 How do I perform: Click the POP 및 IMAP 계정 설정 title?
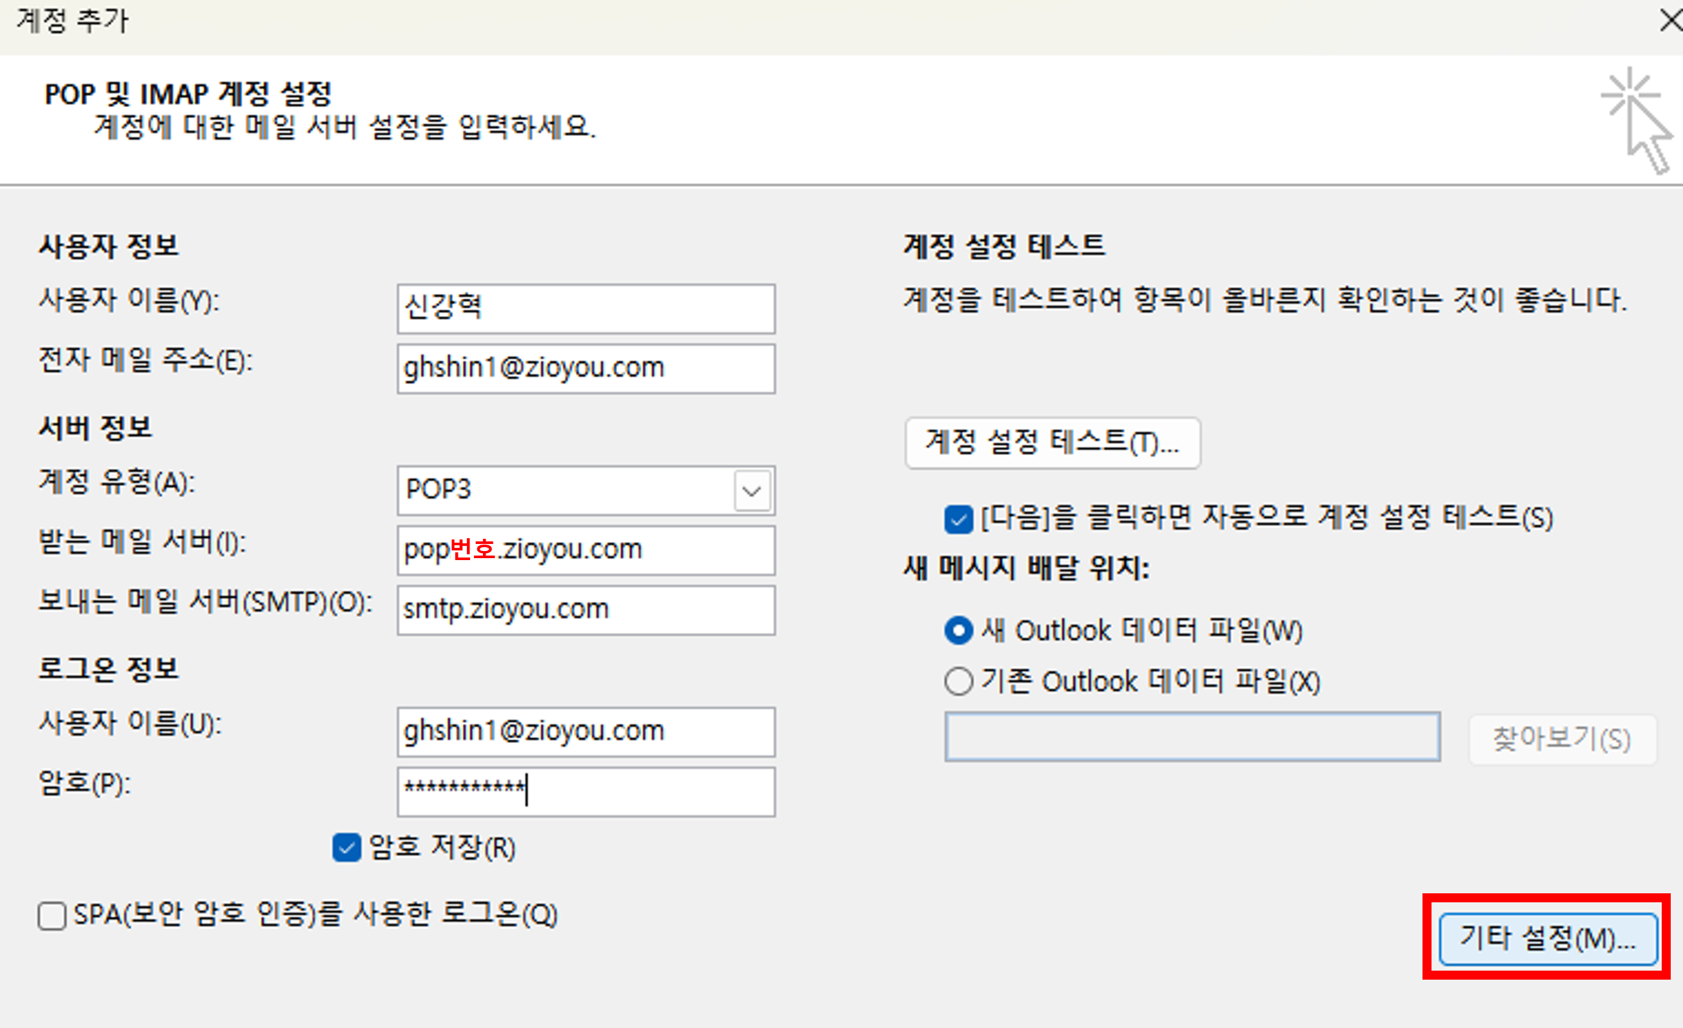pos(188,94)
